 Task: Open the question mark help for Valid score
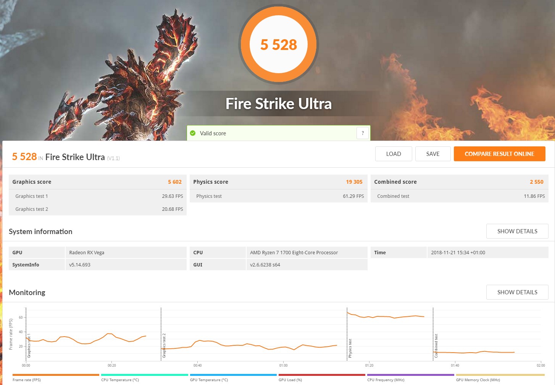coord(363,133)
